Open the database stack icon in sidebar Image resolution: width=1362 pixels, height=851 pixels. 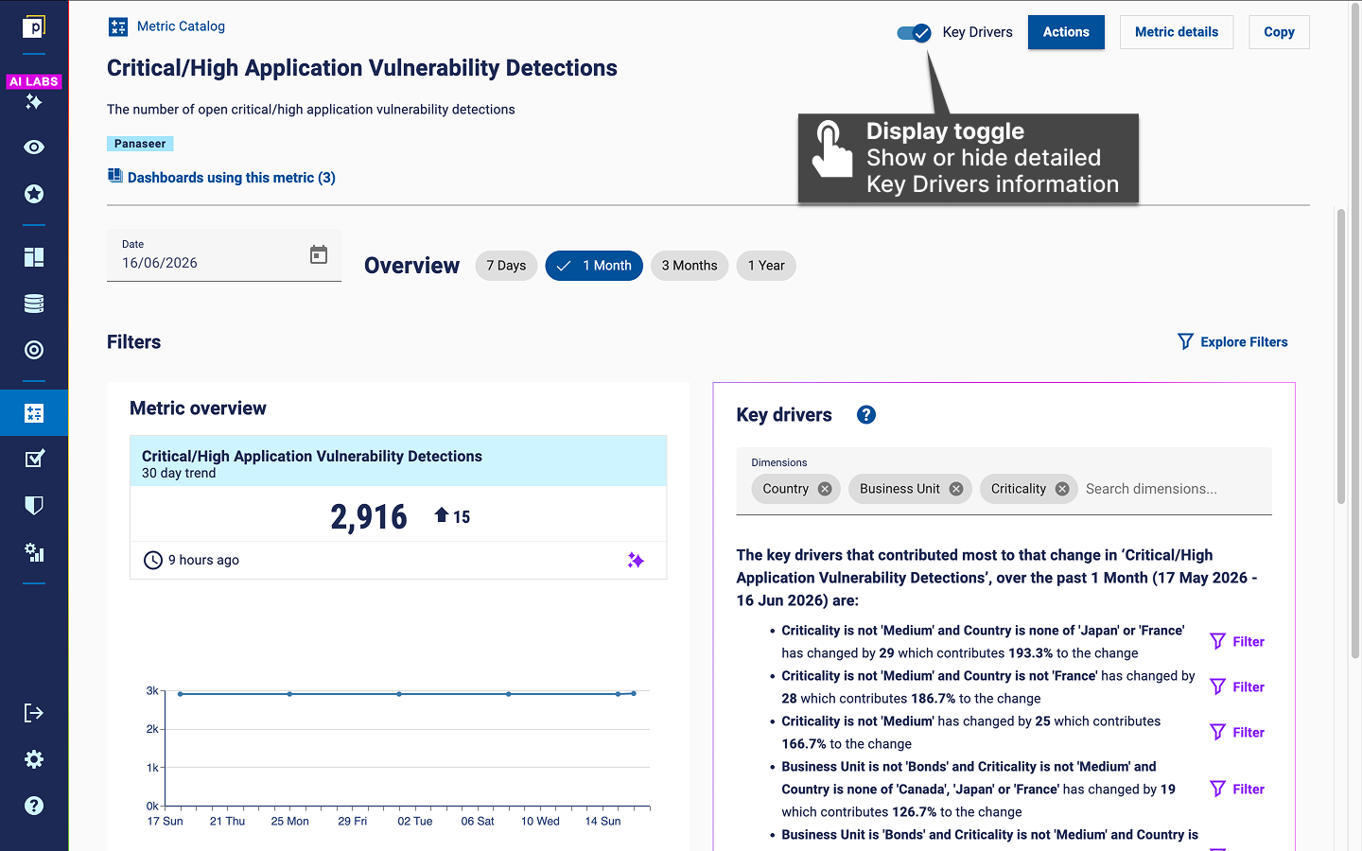click(x=34, y=304)
